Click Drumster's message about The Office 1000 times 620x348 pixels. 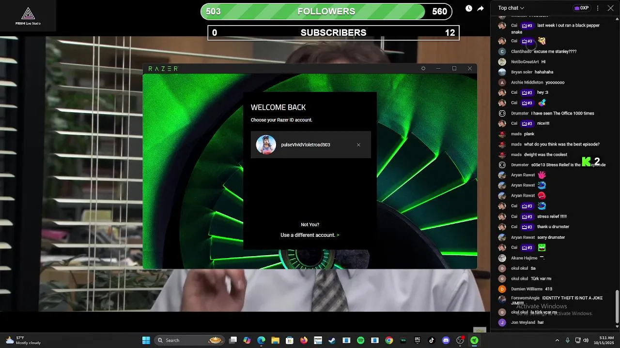point(562,113)
